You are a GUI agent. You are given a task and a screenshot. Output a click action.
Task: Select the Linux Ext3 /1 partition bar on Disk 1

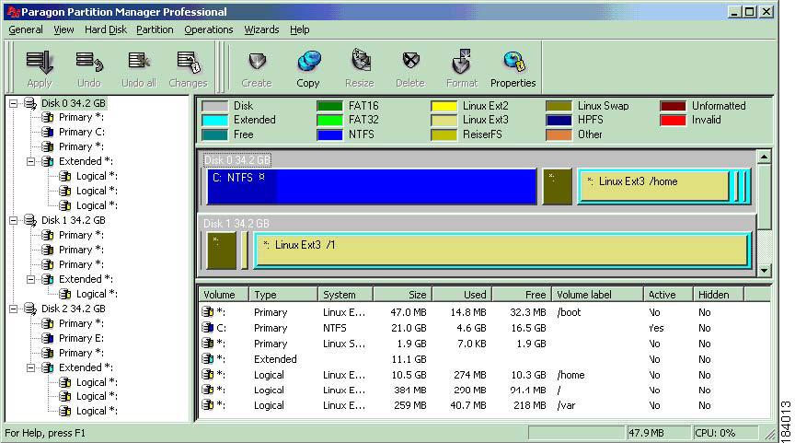point(501,250)
